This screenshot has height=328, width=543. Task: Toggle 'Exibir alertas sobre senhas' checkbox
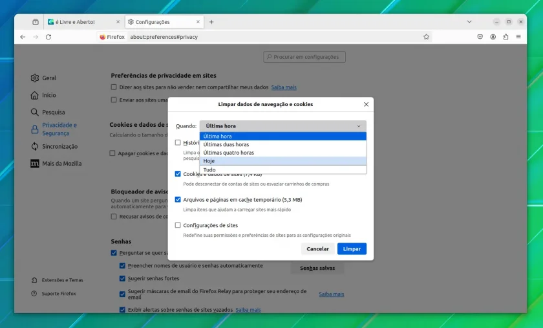pyautogui.click(x=122, y=310)
